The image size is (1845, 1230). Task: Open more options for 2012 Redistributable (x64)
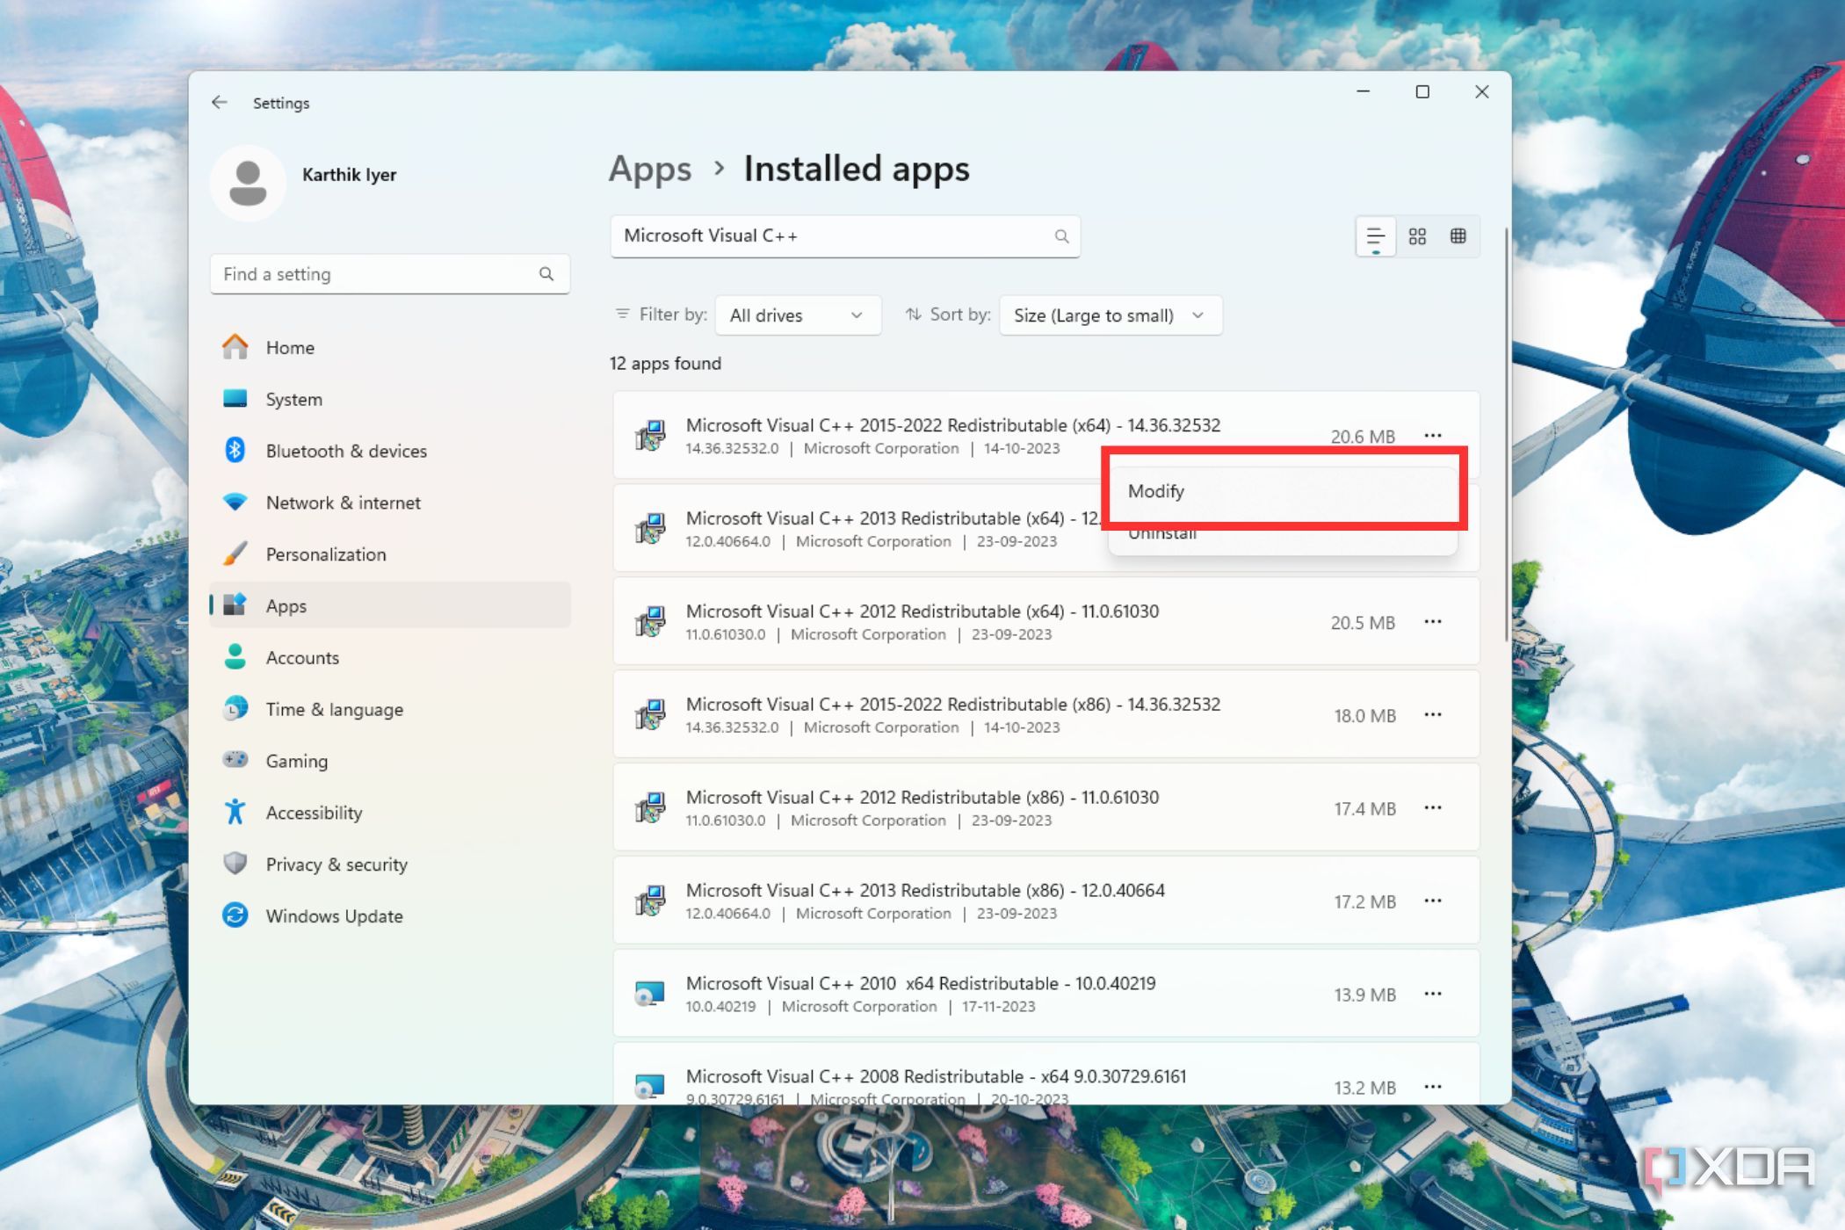click(1433, 622)
